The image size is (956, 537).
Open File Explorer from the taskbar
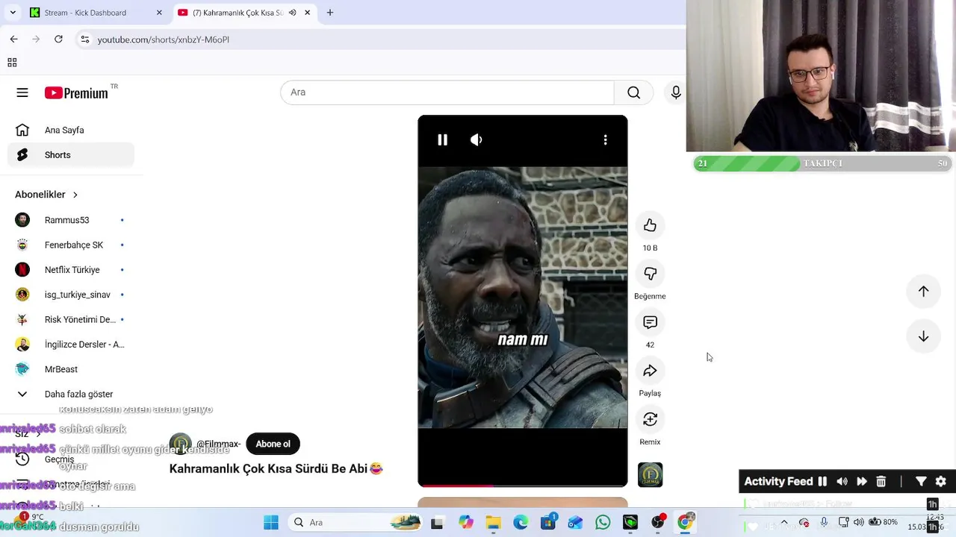point(493,522)
